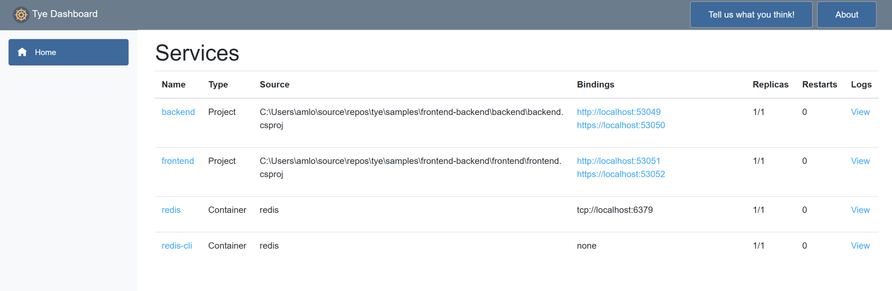Visit the http://localhost:53049 binding
Viewport: 892px width, 291px height.
click(619, 112)
